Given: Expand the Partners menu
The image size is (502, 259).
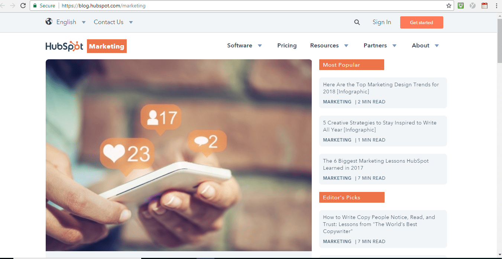Looking at the screenshot, I should click(380, 46).
